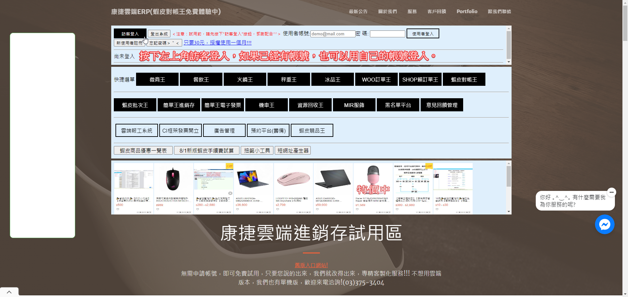Viewport: 628px width, 297px height.
Task: Follow the 舊版入口網站 link
Action: coord(311,265)
